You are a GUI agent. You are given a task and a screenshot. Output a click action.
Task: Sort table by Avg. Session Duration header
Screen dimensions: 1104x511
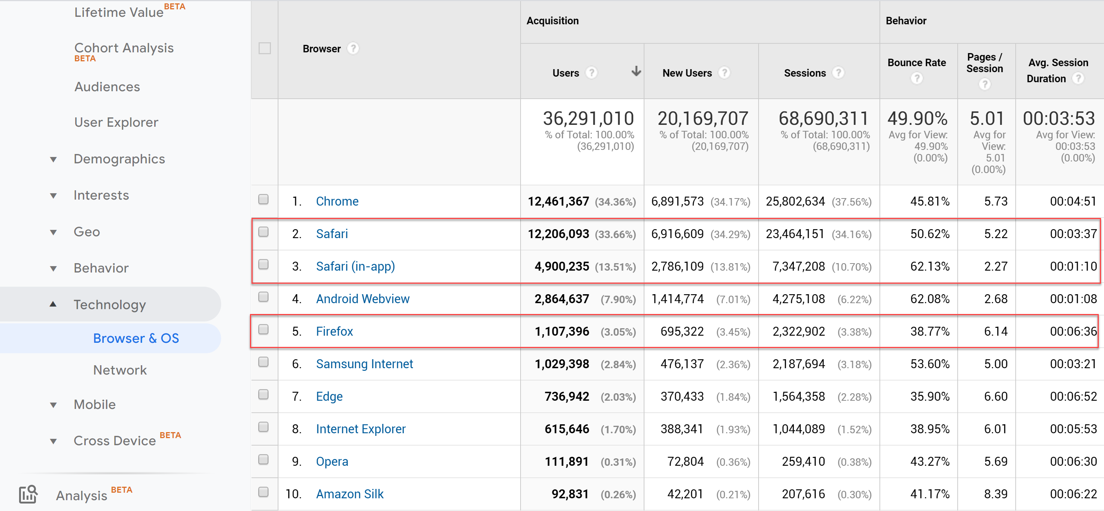[1057, 71]
